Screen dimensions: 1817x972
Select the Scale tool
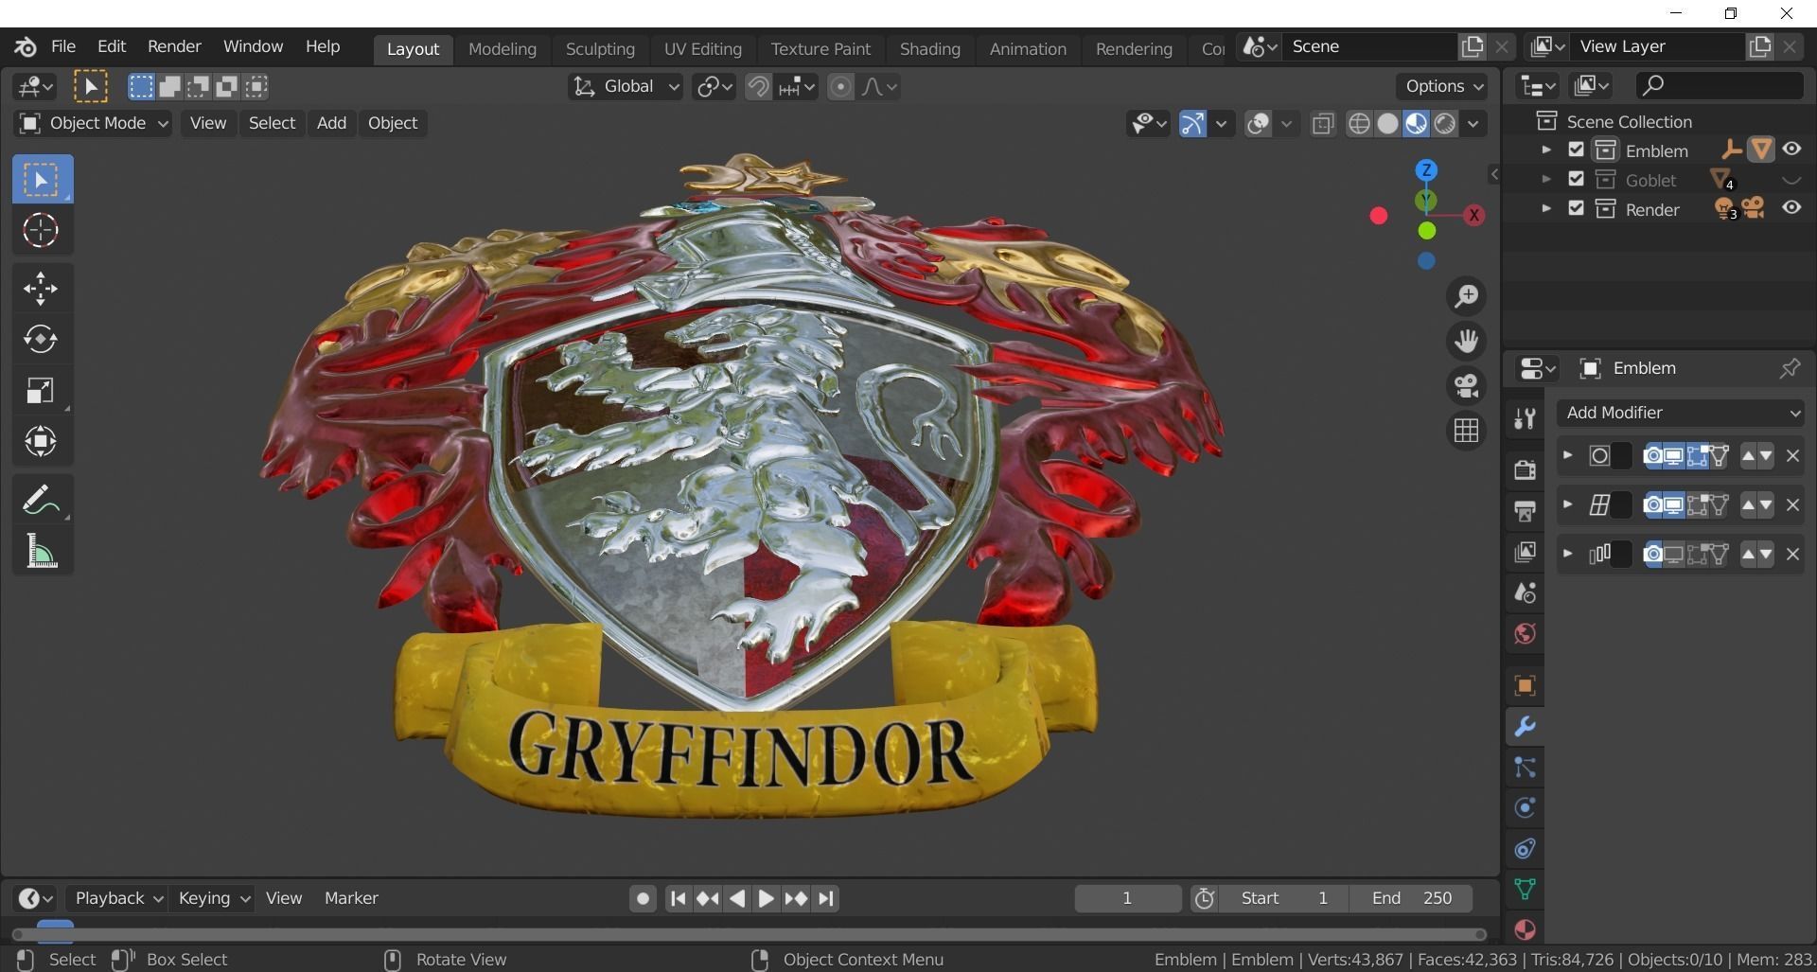click(42, 390)
